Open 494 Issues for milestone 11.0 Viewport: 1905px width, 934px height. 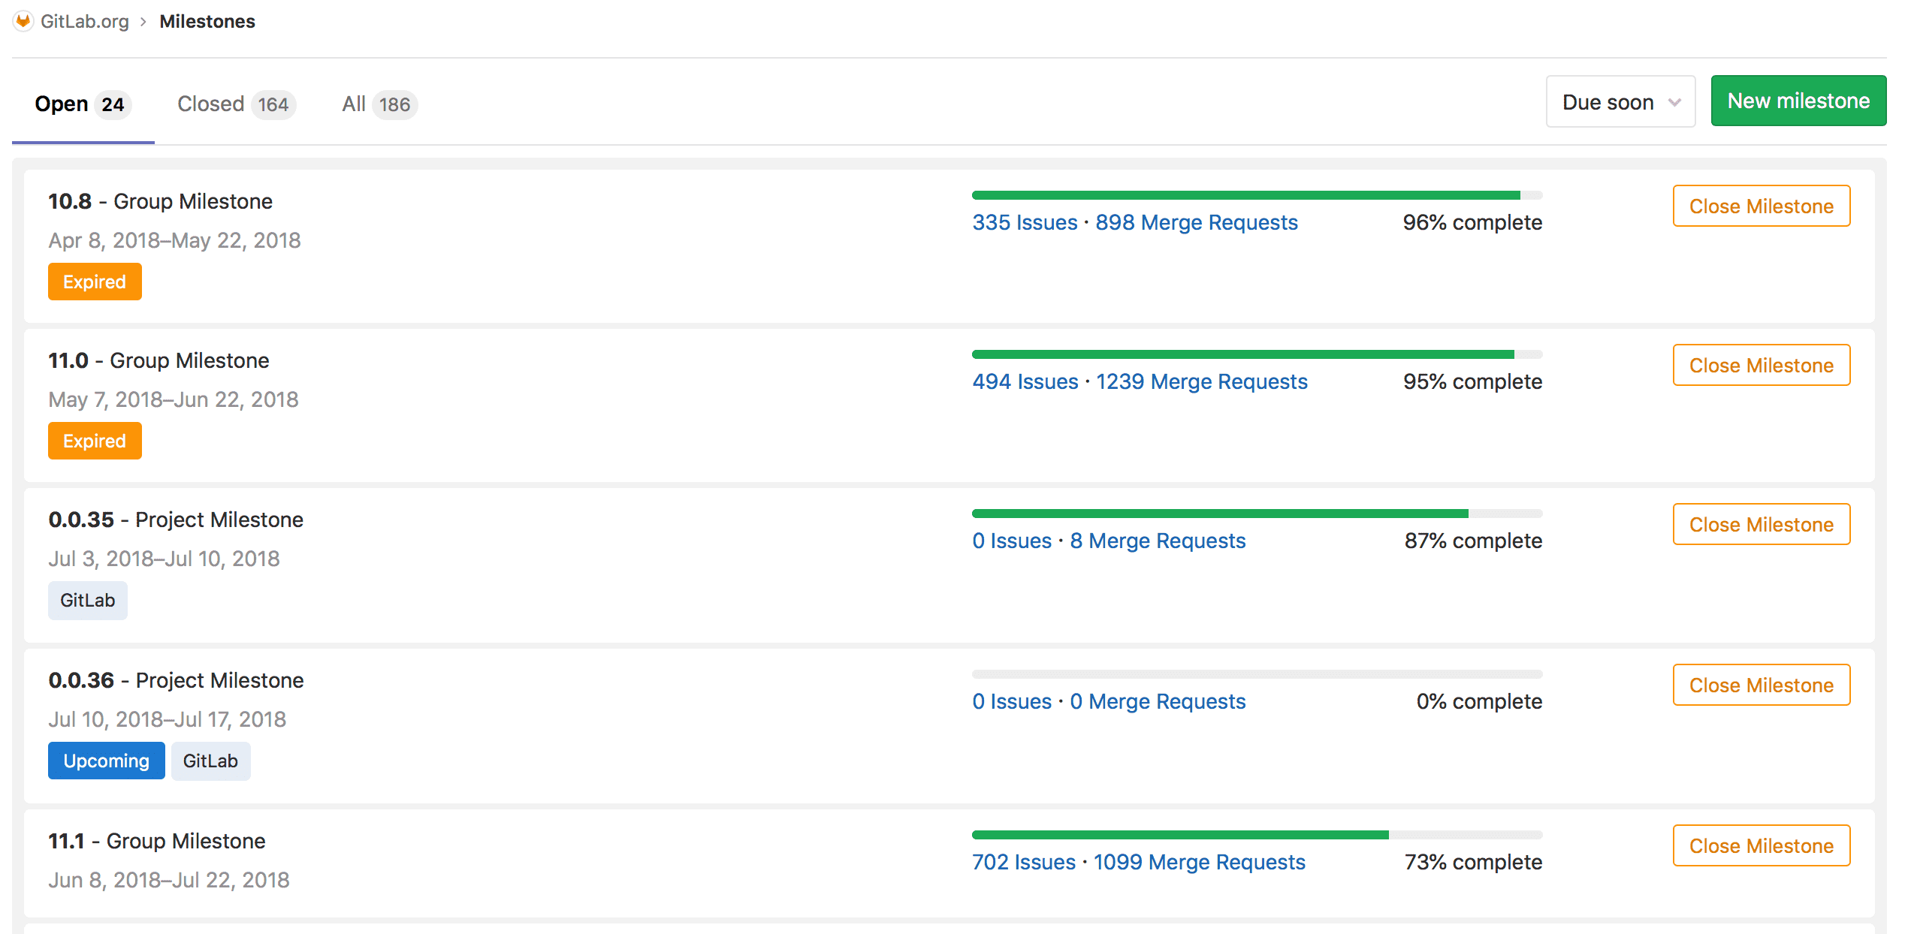1025,381
